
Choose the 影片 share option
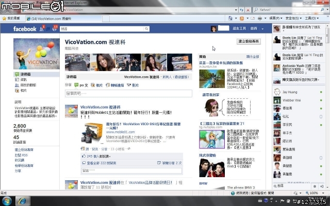coord(133,85)
